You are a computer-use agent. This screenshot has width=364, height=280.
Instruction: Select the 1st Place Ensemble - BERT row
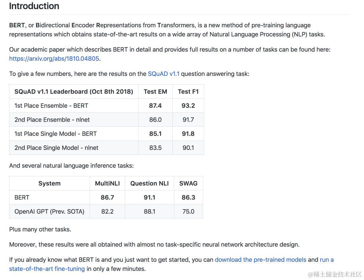point(107,106)
